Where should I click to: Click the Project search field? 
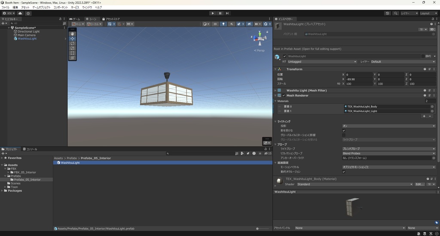(200, 153)
